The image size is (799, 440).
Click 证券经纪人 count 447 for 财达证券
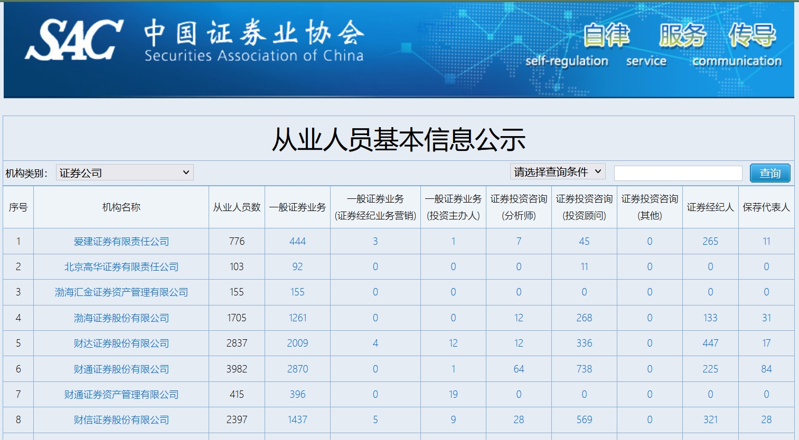[710, 343]
